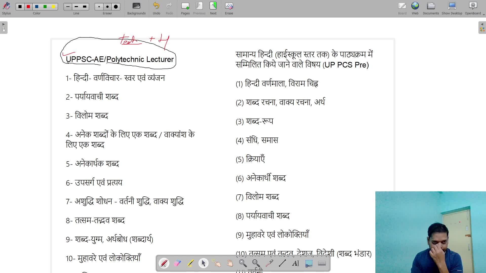The height and width of the screenshot is (273, 486).
Task: Click the text '10- मुहावरे एवं लोकोक्तियाँ'
Action: [x=103, y=258]
